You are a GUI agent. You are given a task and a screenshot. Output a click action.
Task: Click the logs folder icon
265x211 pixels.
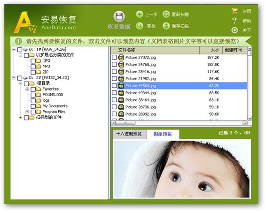39,100
